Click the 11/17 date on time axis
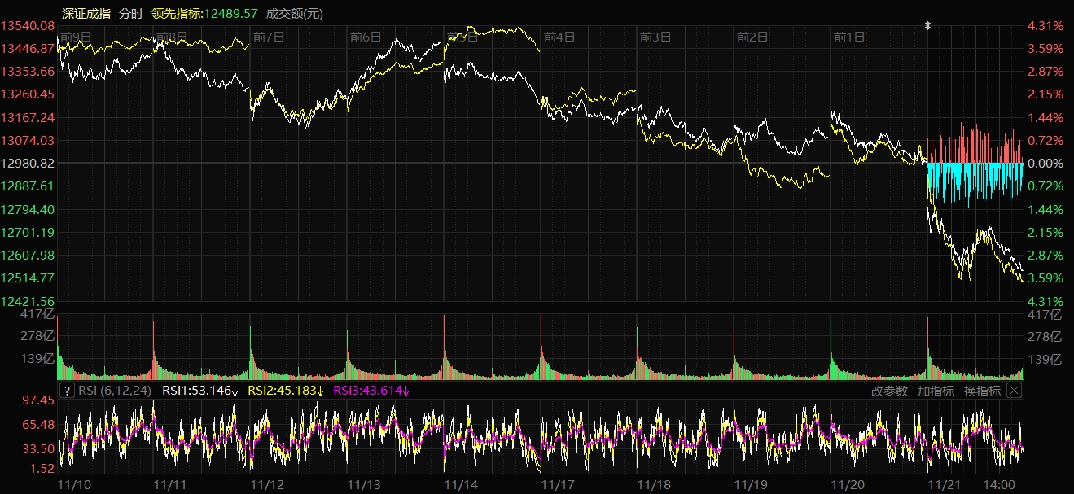Image resolution: width=1074 pixels, height=494 pixels. coord(559,484)
